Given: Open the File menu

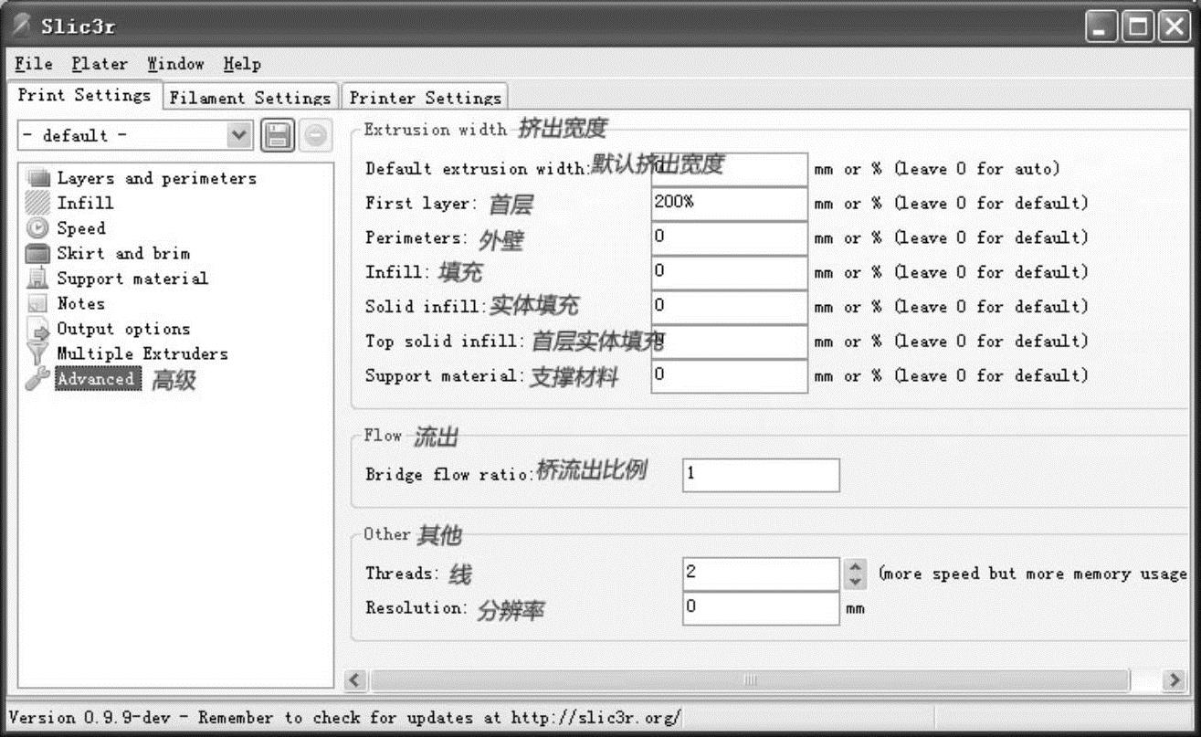Looking at the screenshot, I should (34, 64).
